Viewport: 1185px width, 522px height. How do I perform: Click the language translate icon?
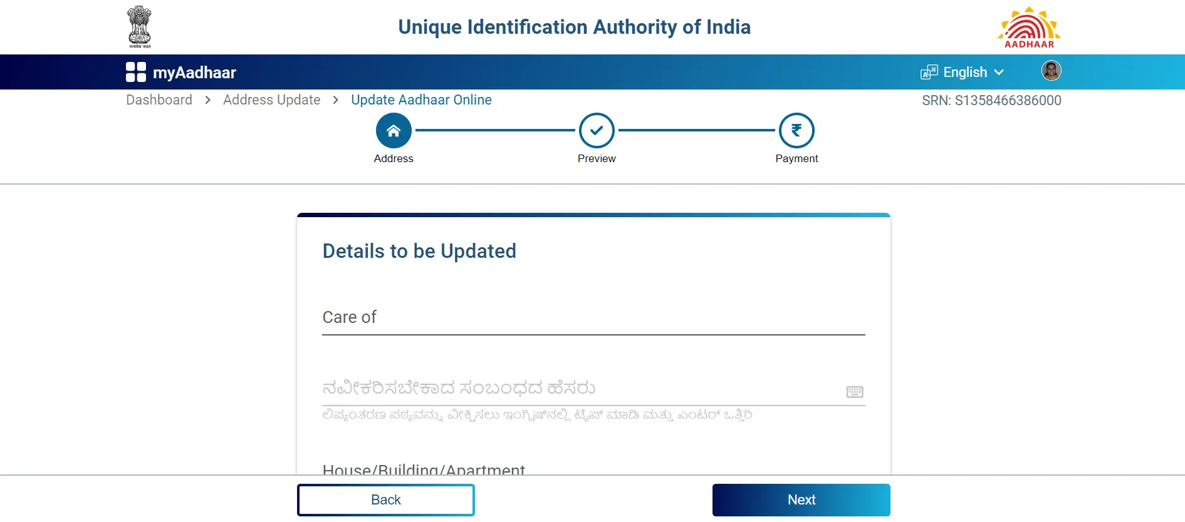tap(929, 73)
